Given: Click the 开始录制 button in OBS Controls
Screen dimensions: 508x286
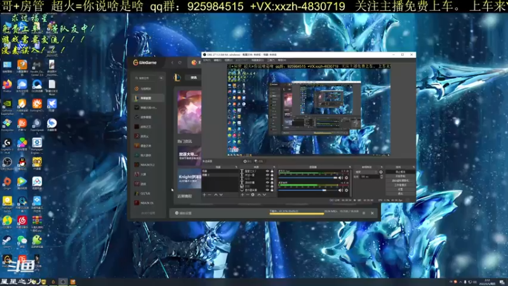Looking at the screenshot, I should (401, 176).
